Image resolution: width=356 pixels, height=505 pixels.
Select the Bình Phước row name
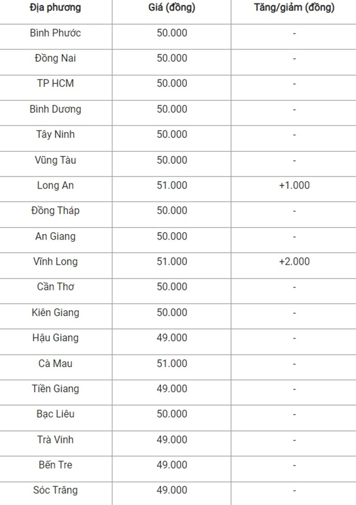click(55, 33)
